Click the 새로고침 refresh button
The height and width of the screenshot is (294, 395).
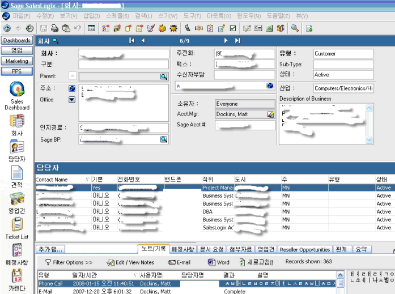point(256,262)
